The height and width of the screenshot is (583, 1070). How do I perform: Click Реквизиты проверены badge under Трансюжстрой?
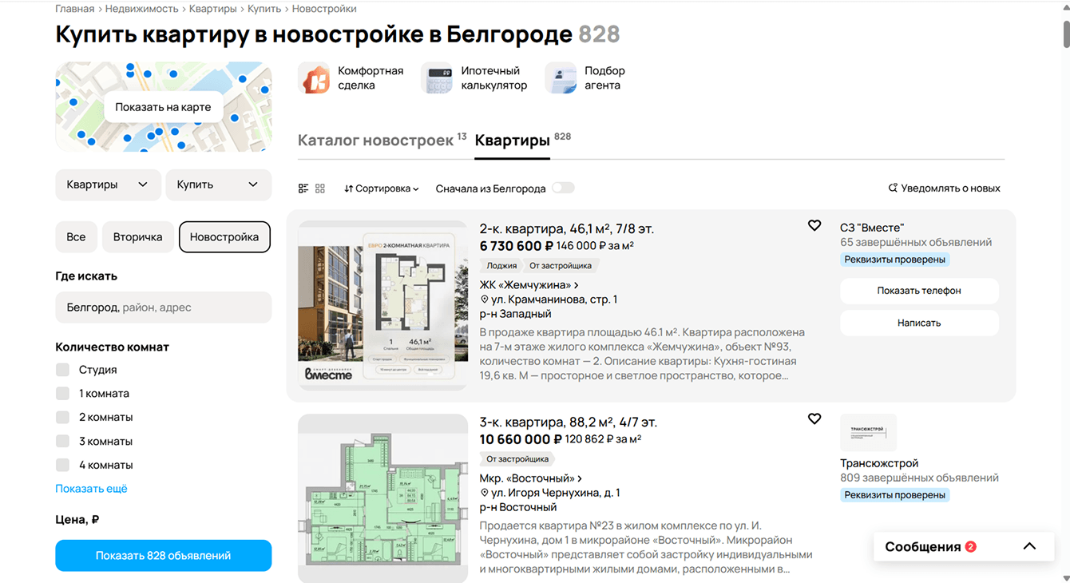[894, 495]
